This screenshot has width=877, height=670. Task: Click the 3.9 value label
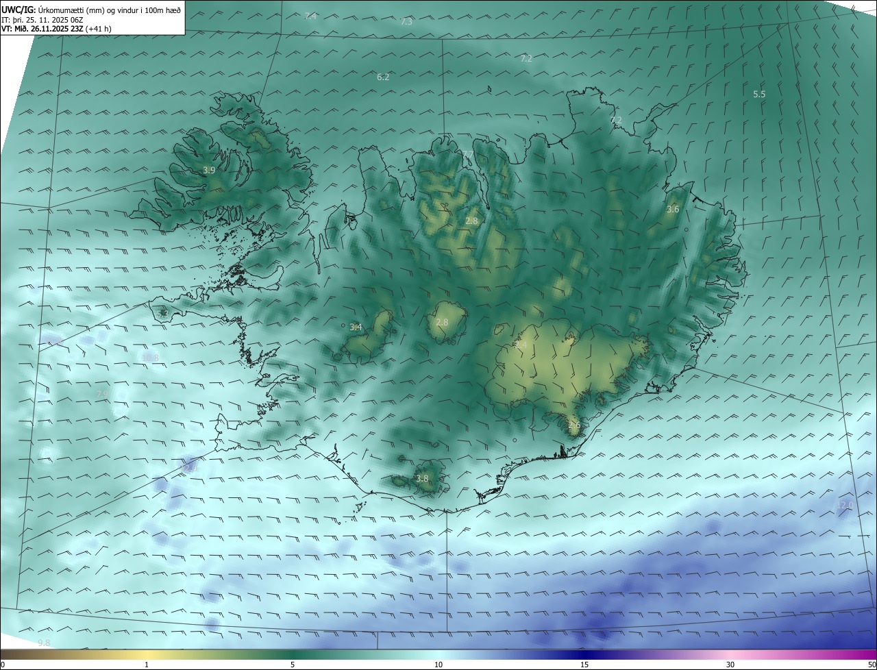click(x=209, y=170)
